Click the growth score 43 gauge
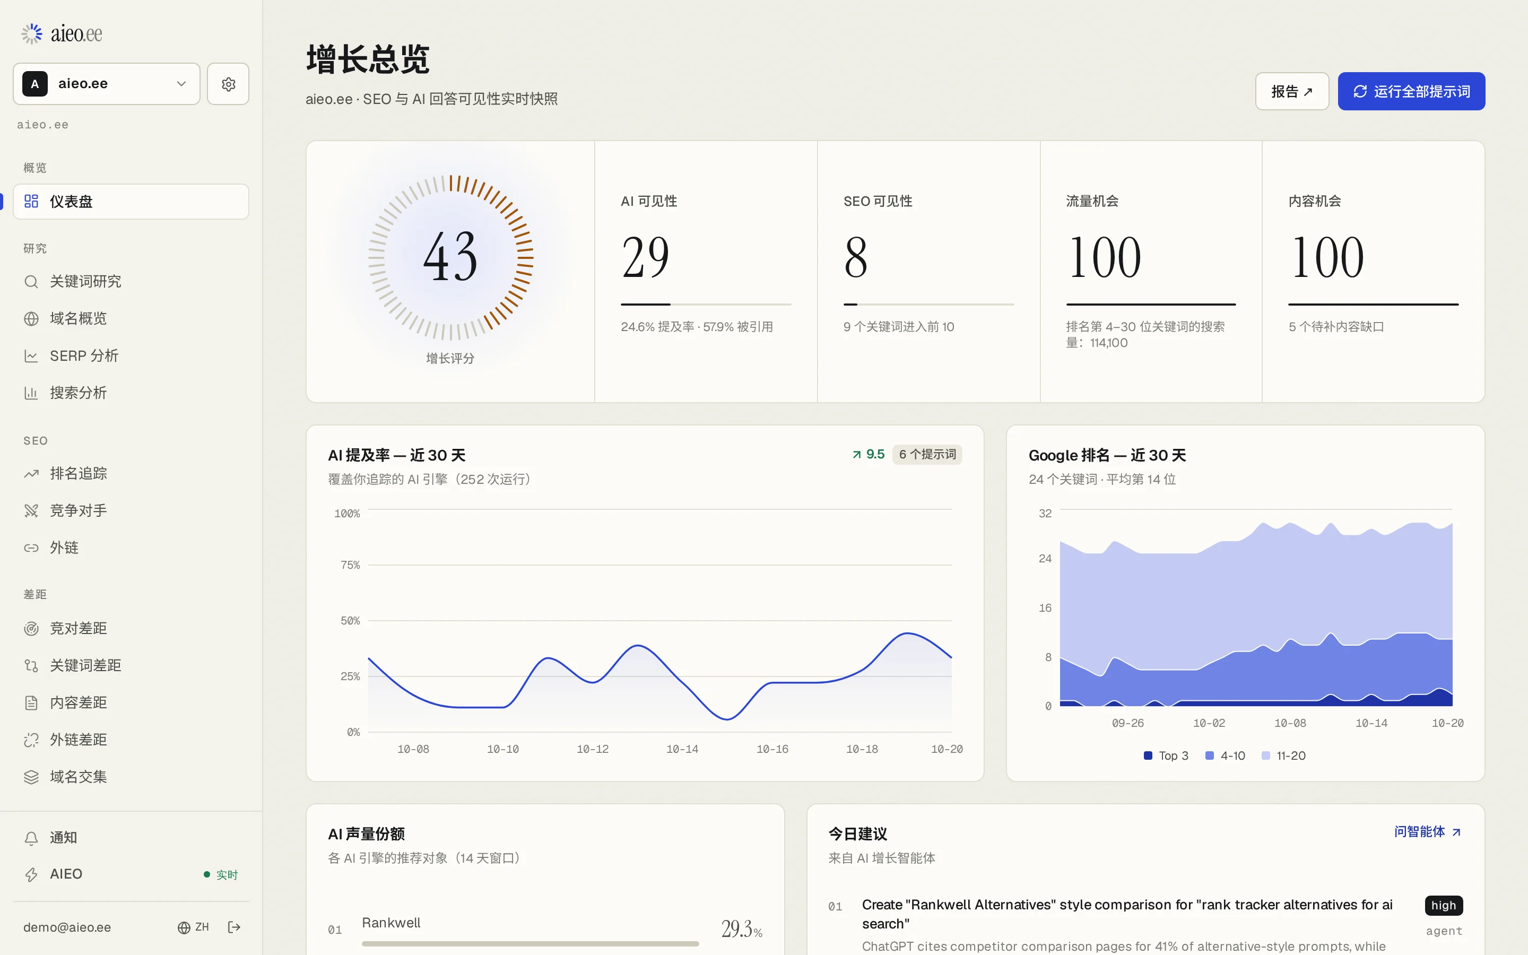This screenshot has height=955, width=1528. 450,258
